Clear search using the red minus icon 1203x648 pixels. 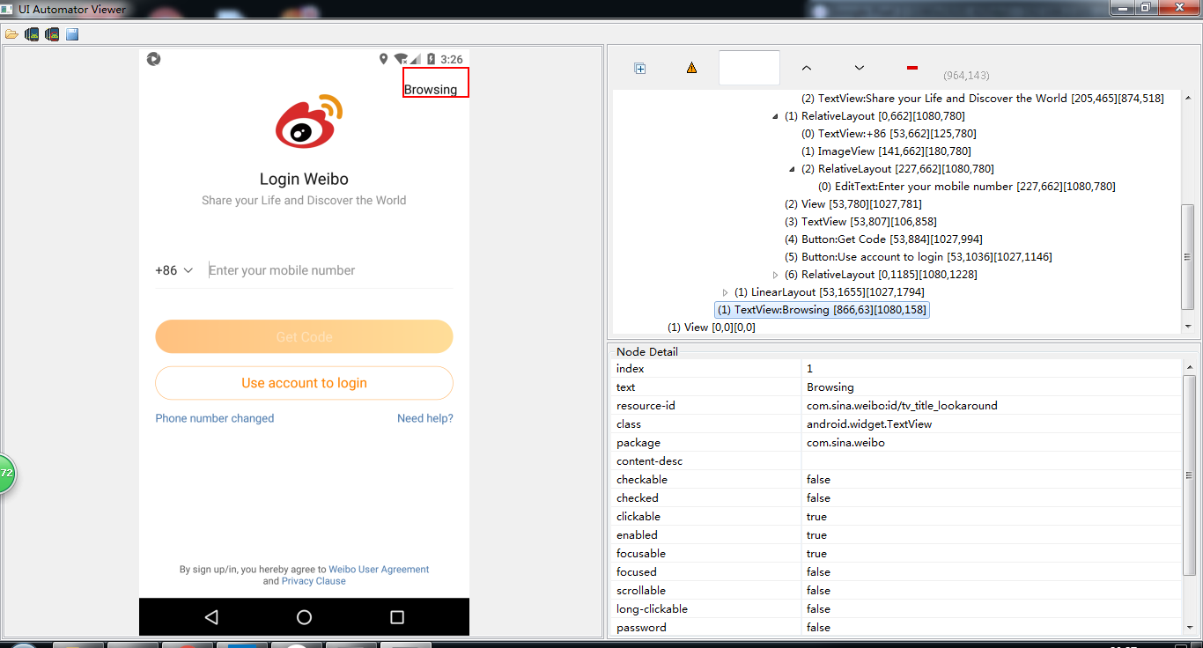(x=911, y=67)
